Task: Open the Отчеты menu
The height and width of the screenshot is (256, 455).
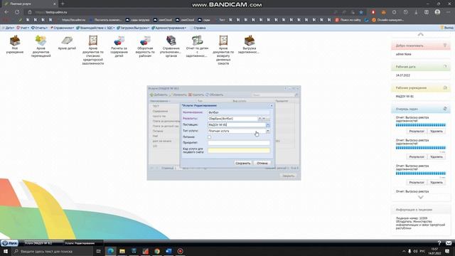Action: click(40, 28)
